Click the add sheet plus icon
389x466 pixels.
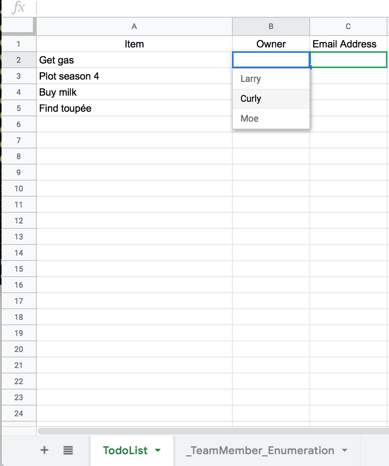44,450
